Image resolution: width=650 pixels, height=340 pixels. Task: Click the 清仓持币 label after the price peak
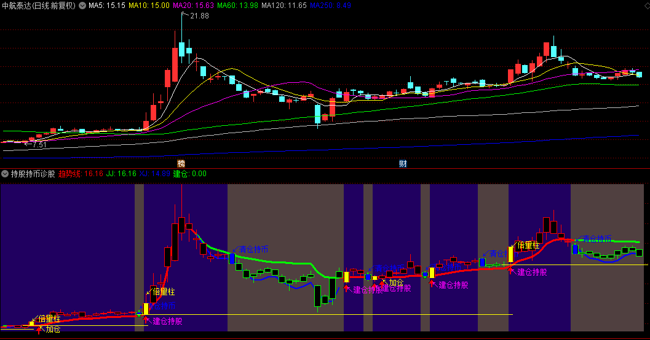tap(254, 249)
